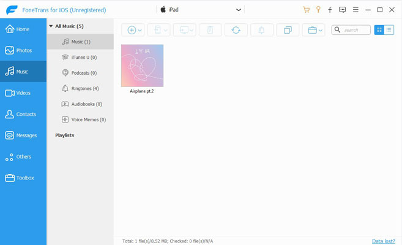
Task: Expand the export to device dropdown arrow
Action: click(x=166, y=30)
